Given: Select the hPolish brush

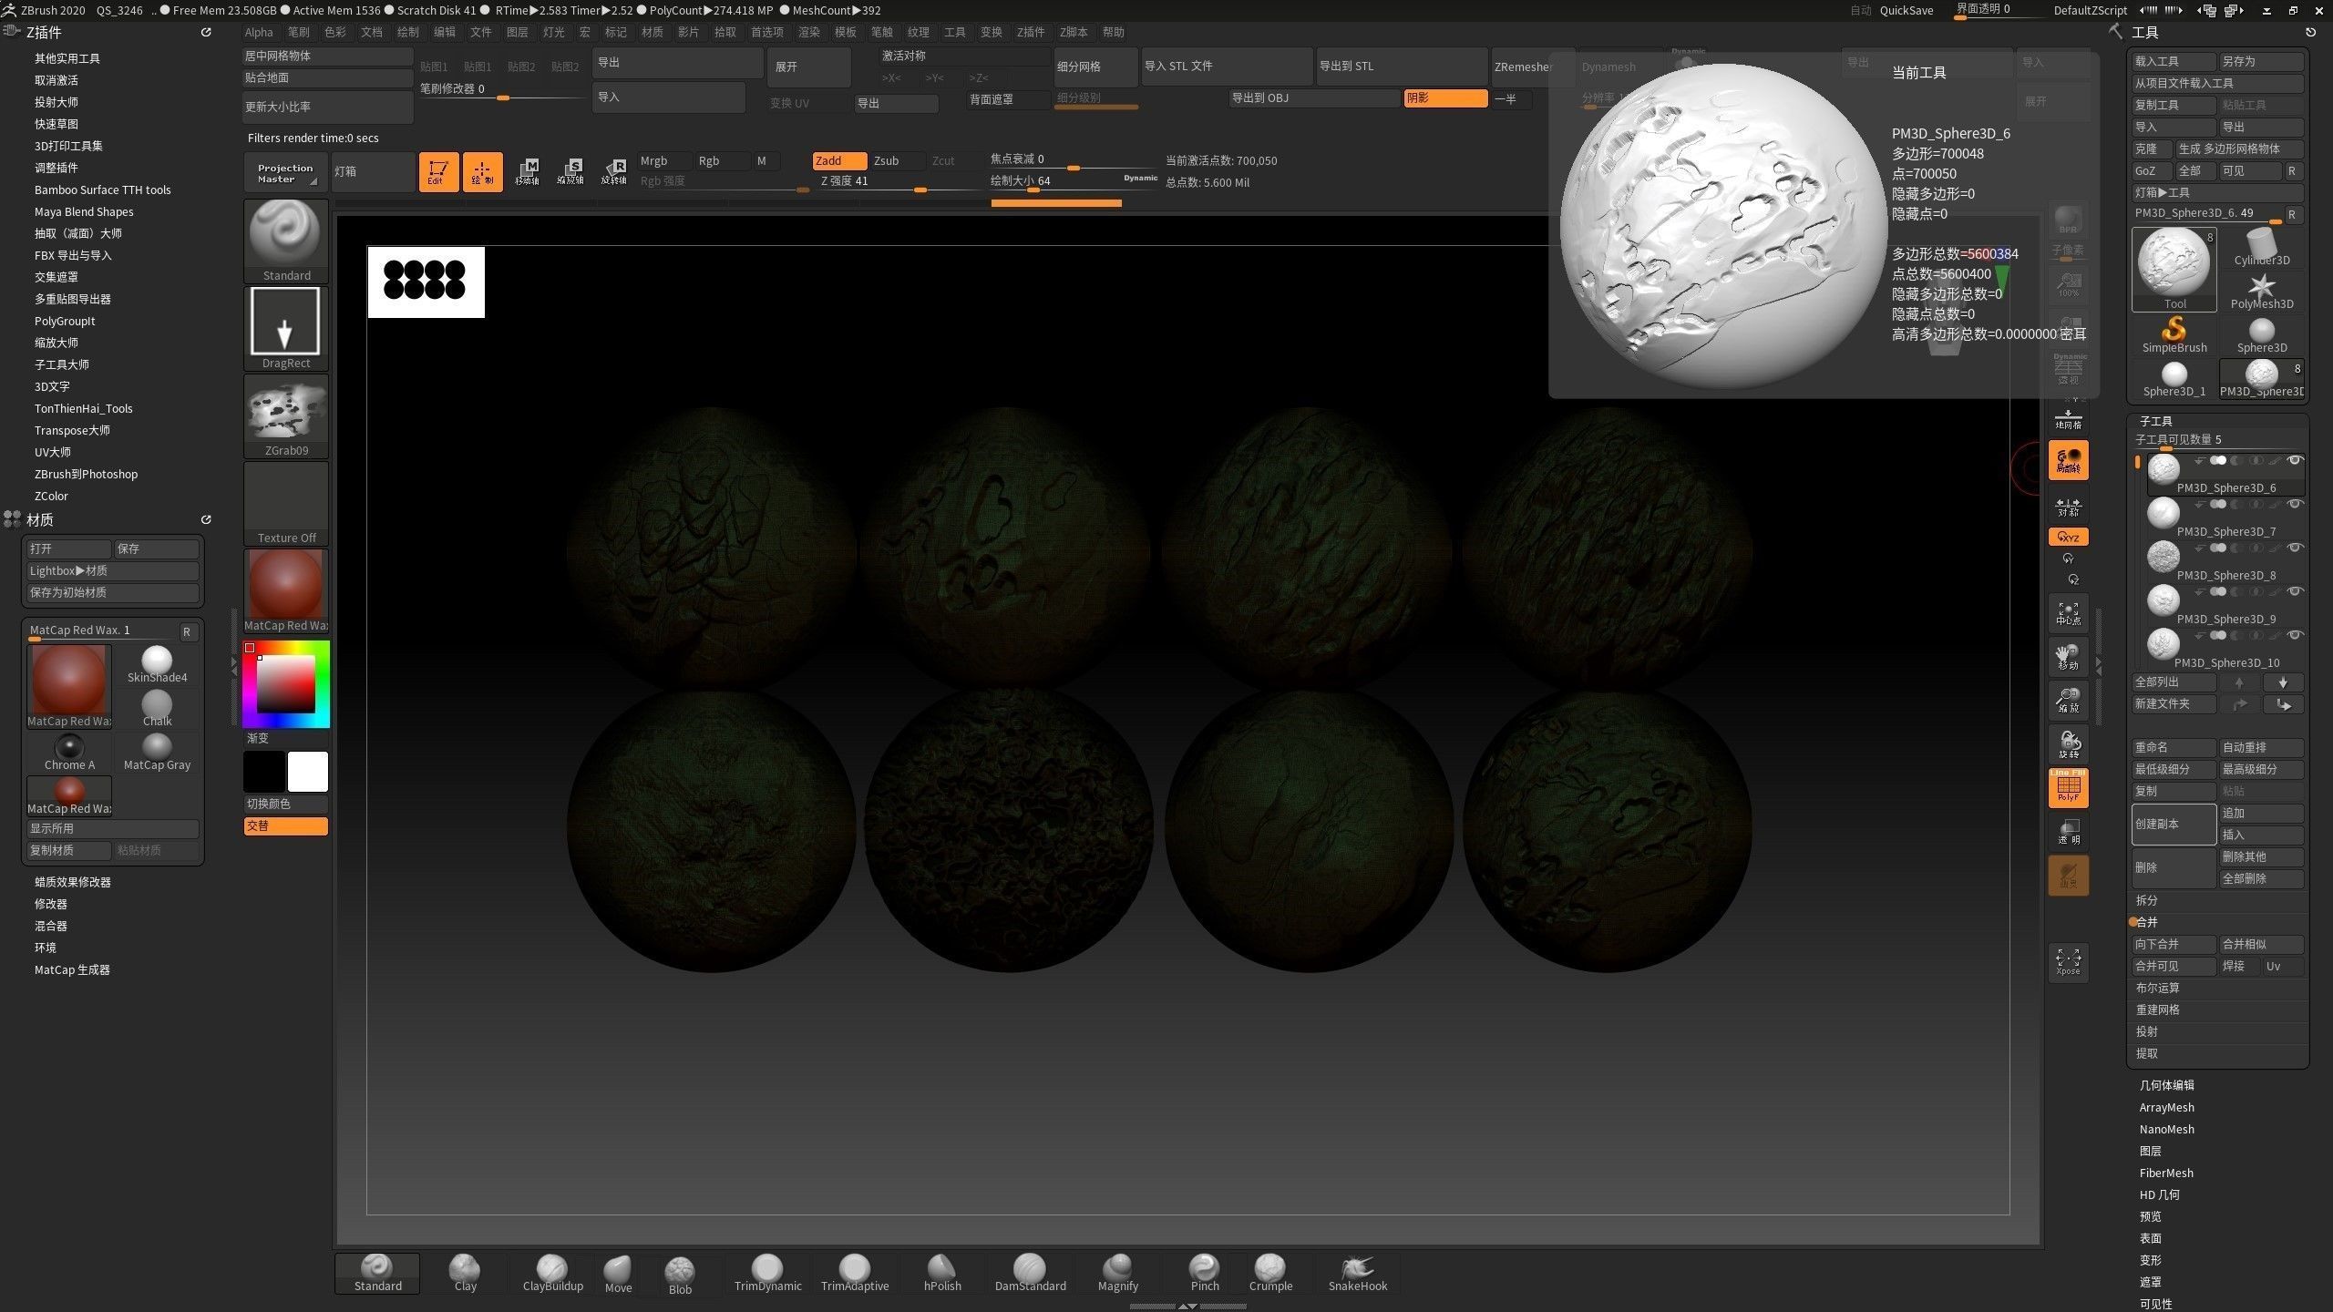Looking at the screenshot, I should [x=941, y=1273].
